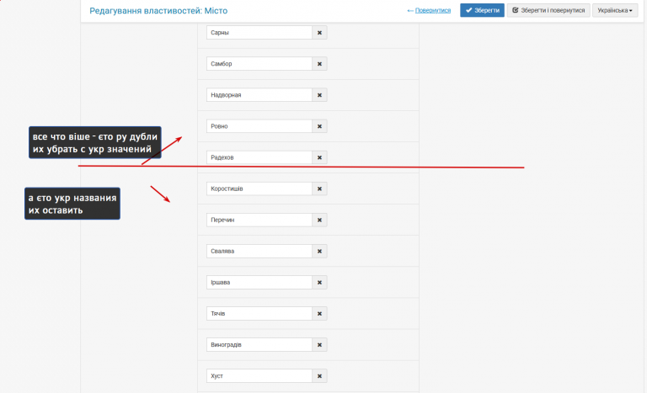Focus the Перечин text field

pyautogui.click(x=259, y=220)
